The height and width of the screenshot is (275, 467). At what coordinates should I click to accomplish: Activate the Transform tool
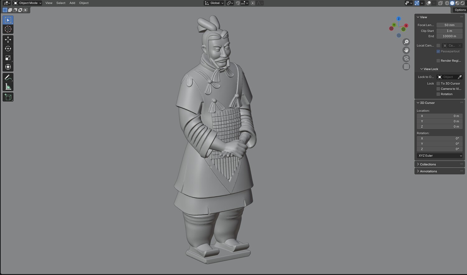point(8,67)
